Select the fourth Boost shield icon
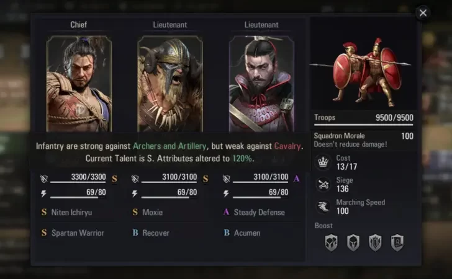Screen dimensions: 452x279 pos(397,242)
